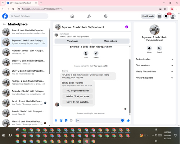Mute the conversation with bell icon
The width and height of the screenshot is (180, 144).
click(149, 48)
